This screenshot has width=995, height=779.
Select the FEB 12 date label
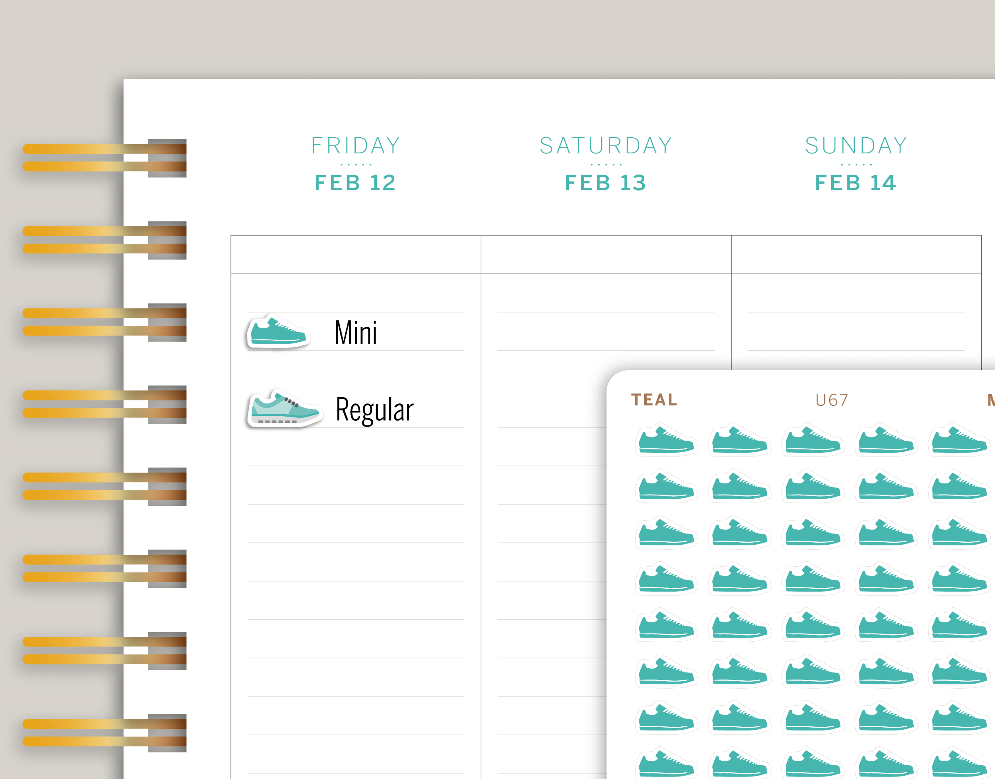coord(355,183)
